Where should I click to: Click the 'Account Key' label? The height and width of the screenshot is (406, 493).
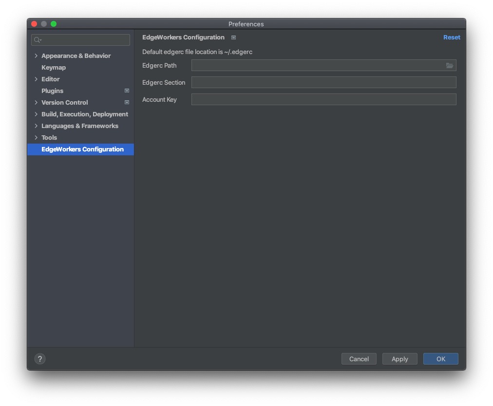pos(159,99)
